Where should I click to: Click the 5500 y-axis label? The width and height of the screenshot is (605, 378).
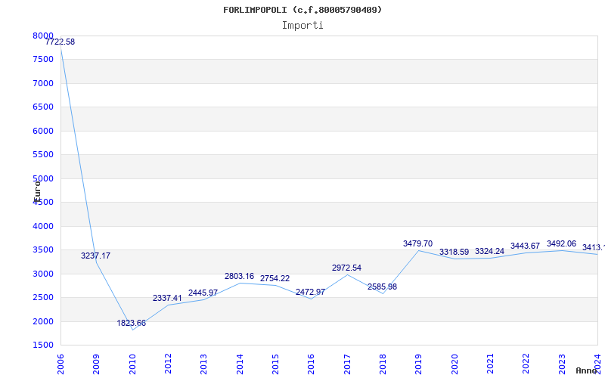[43, 155]
